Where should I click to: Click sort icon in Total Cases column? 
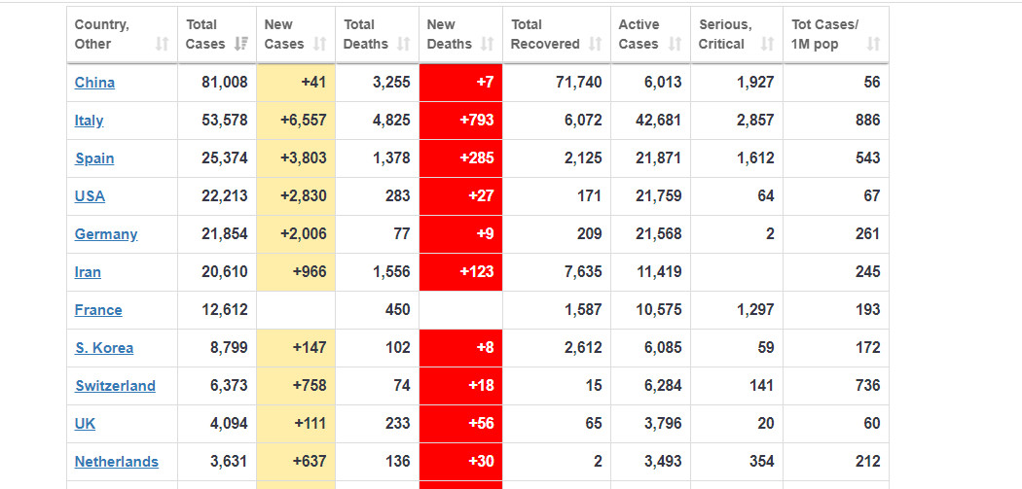[x=239, y=44]
